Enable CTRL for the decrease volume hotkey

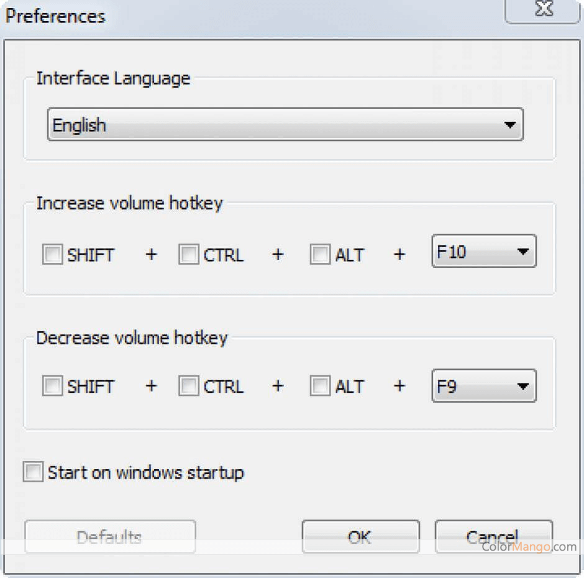(189, 386)
